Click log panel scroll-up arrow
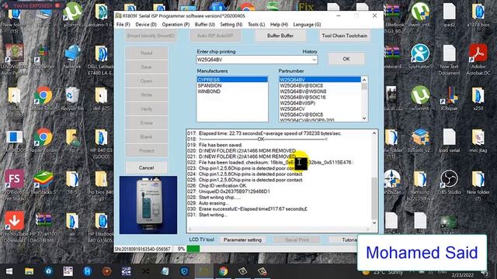Screen dimensions: 497x279 (374, 133)
